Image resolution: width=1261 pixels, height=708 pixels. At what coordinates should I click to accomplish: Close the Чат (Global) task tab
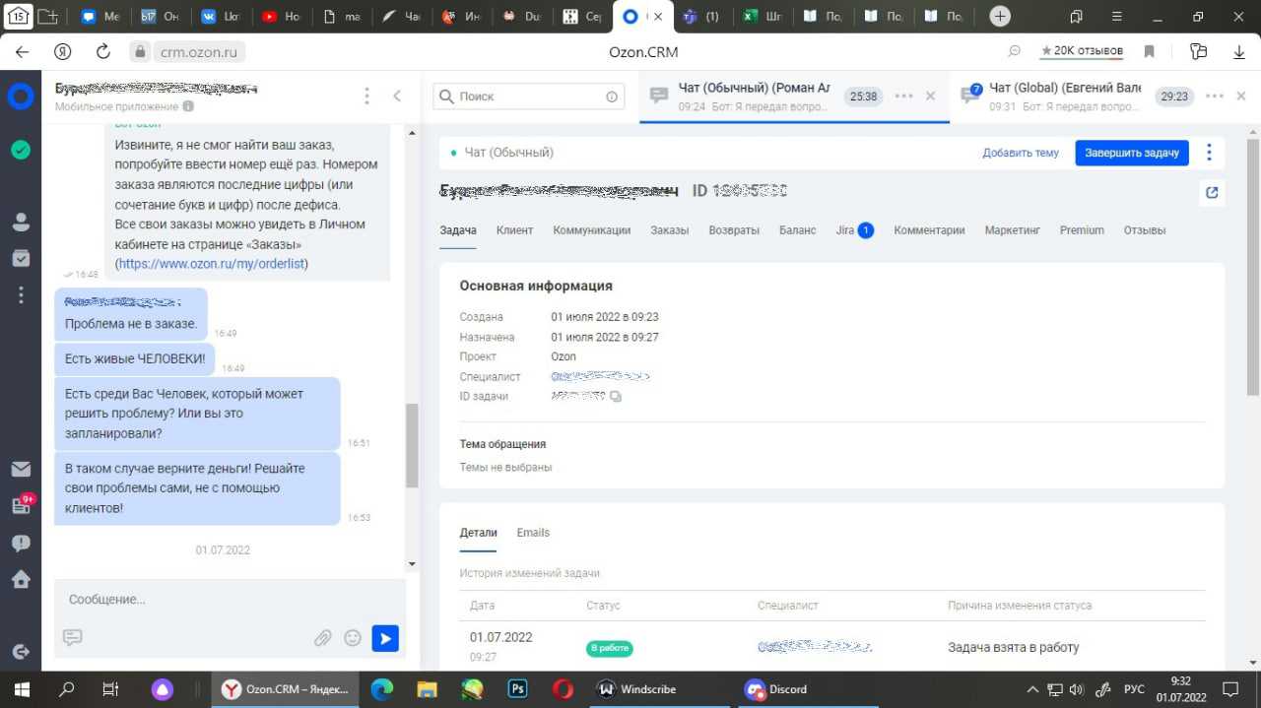(x=1240, y=96)
